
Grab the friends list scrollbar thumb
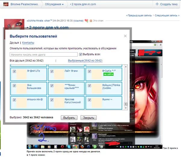(126, 104)
